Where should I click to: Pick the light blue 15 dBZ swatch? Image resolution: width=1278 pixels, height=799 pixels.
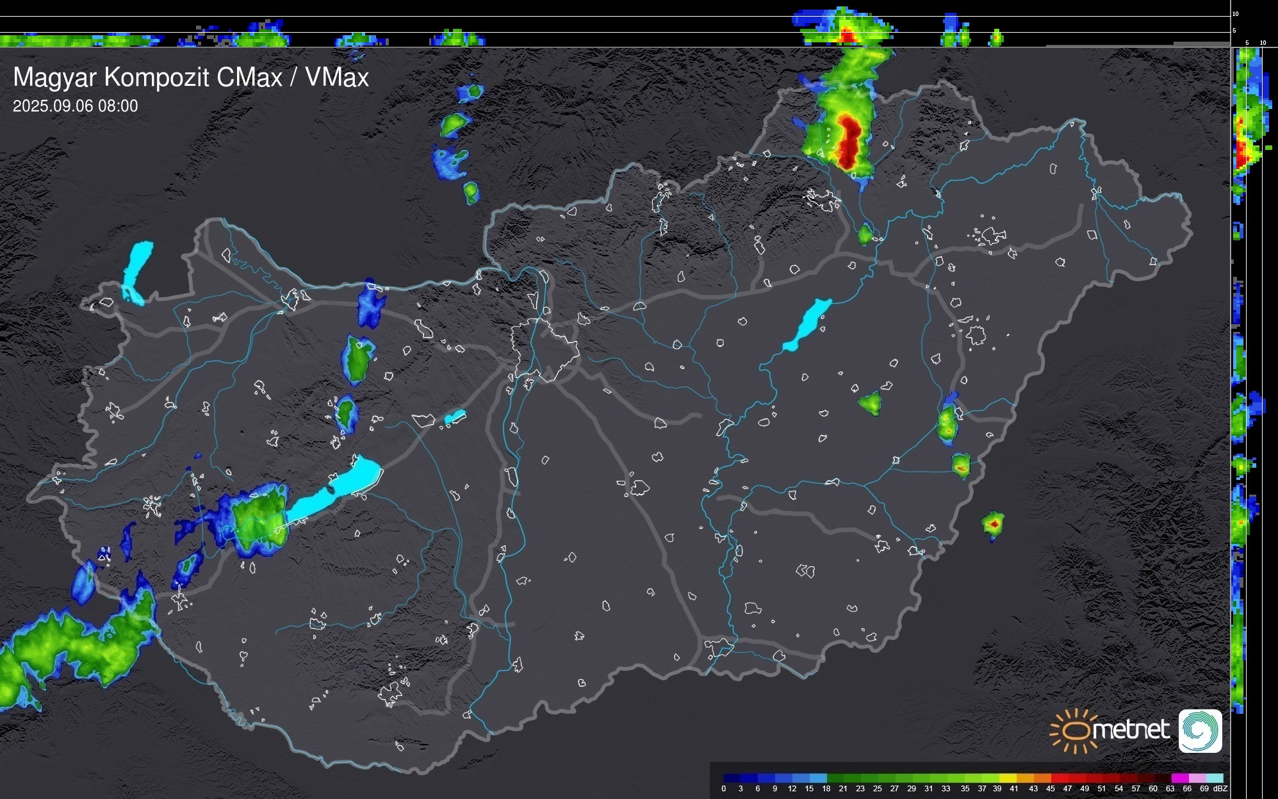click(x=818, y=778)
